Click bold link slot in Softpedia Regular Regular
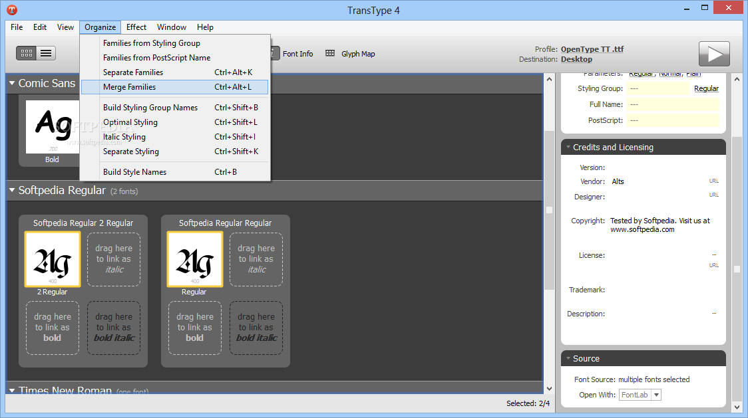The height and width of the screenshot is (418, 748). click(194, 328)
